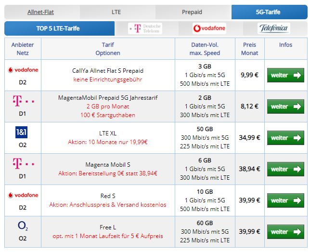
Task: Click the Telekom logo in Magenta Mobil S row
Action: [23, 163]
